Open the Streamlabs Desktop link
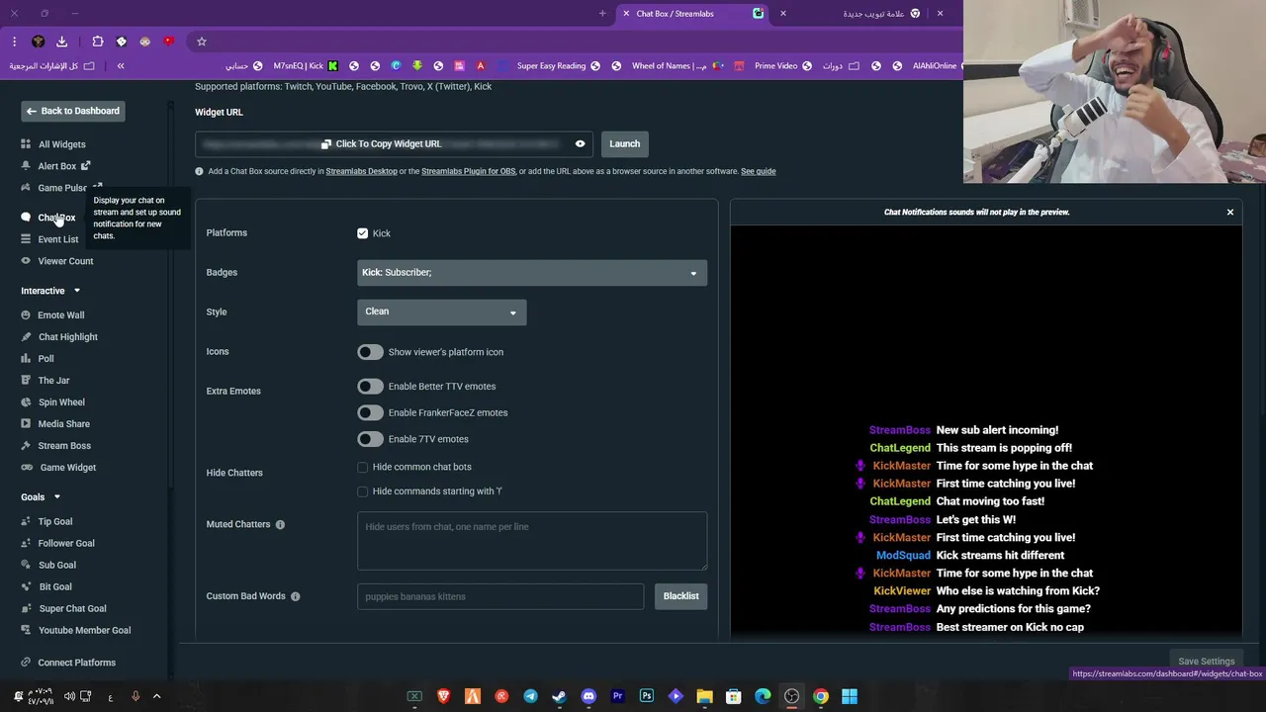 (361, 171)
